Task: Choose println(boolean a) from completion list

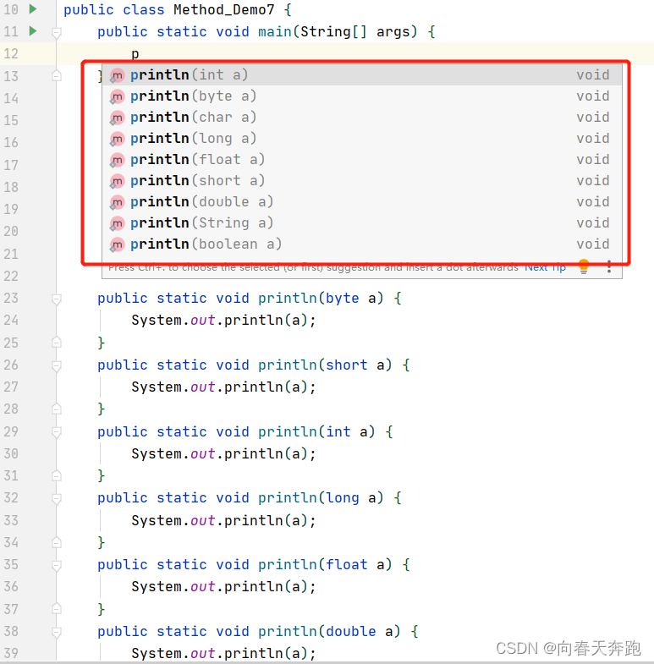Action: [x=362, y=244]
